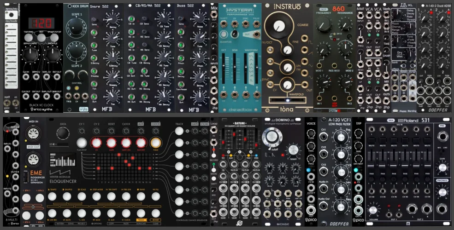Hit the RST button on Black VC Clock
Viewport: 454px width, 230px height.
click(41, 38)
